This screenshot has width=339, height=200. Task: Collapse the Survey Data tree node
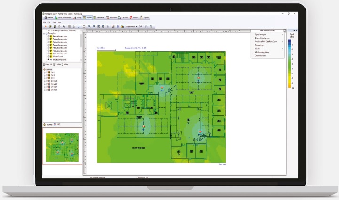click(x=44, y=34)
